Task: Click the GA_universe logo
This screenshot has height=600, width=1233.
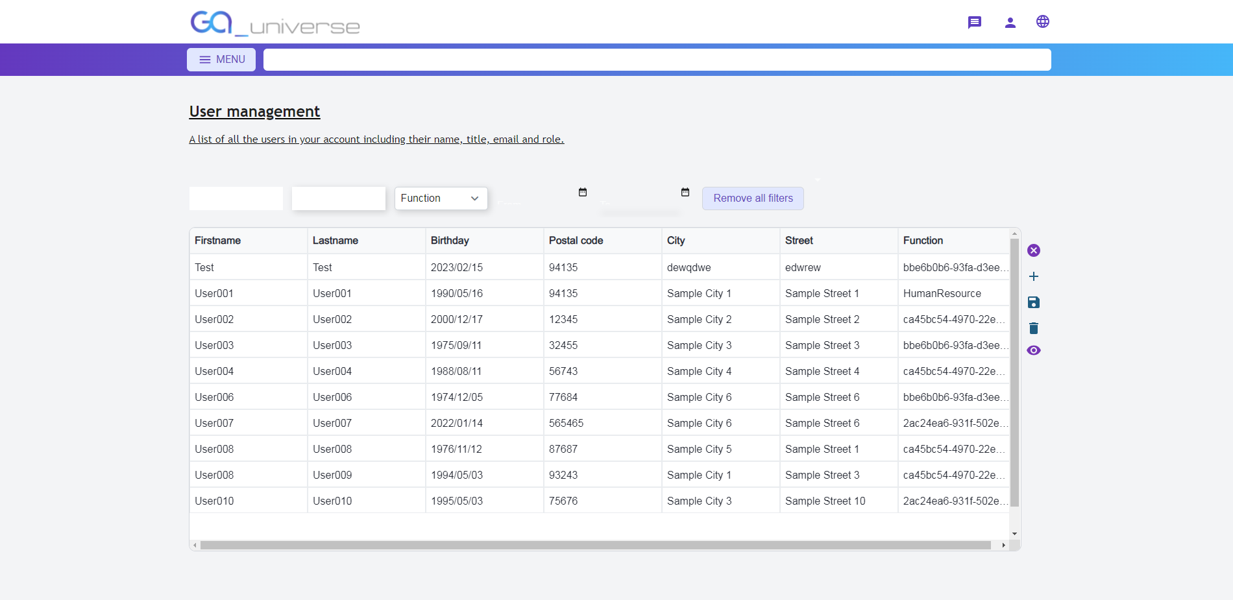Action: (x=275, y=23)
